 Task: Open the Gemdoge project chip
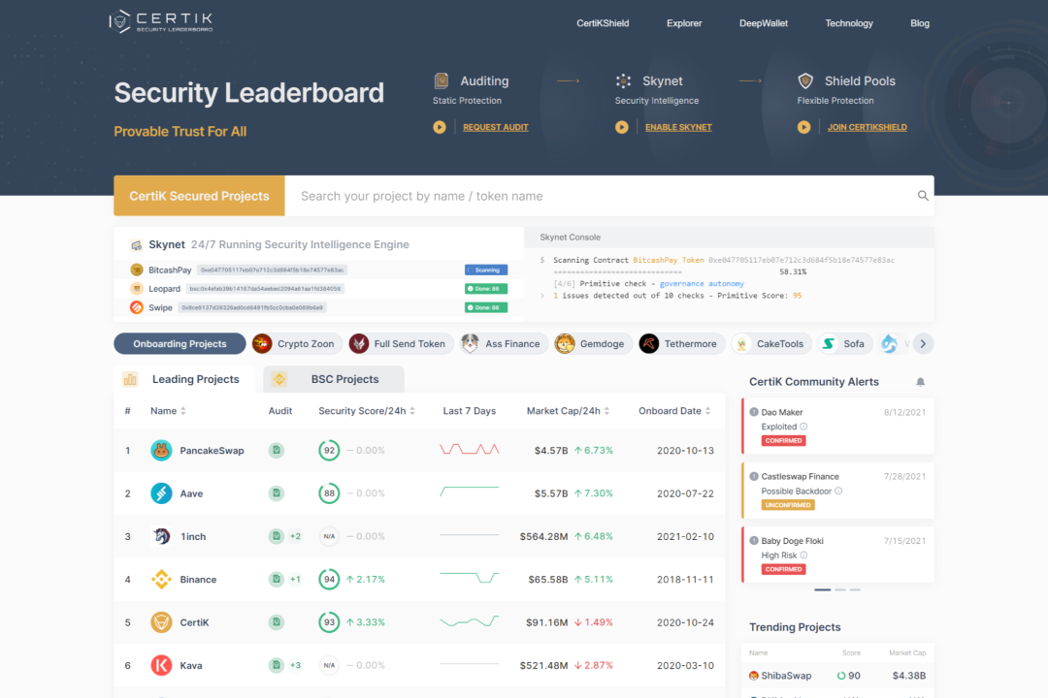pyautogui.click(x=593, y=344)
